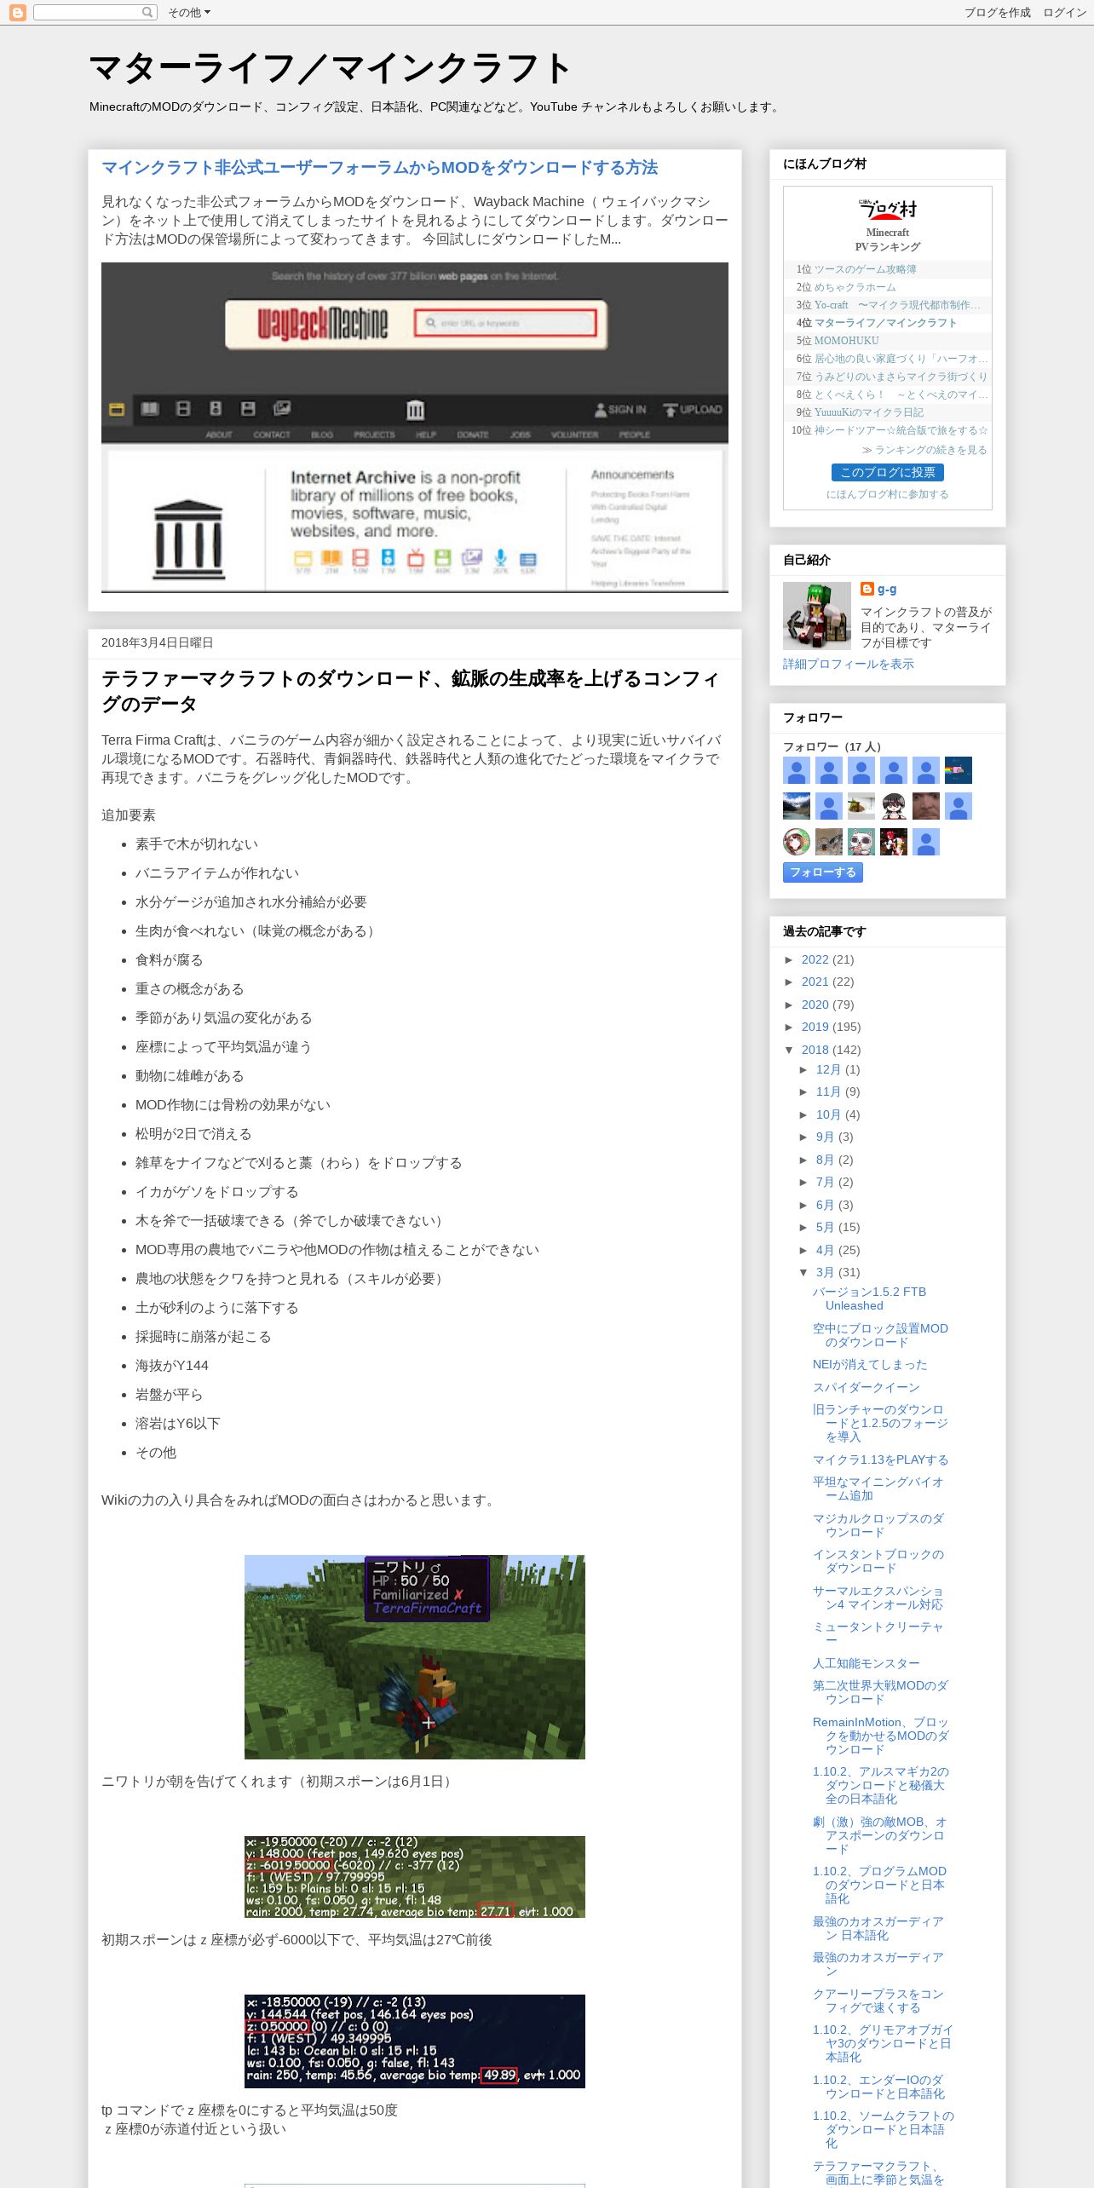Open archive post 1.10.2、エンダーIOのダウンロードと日本語化

click(x=878, y=2087)
